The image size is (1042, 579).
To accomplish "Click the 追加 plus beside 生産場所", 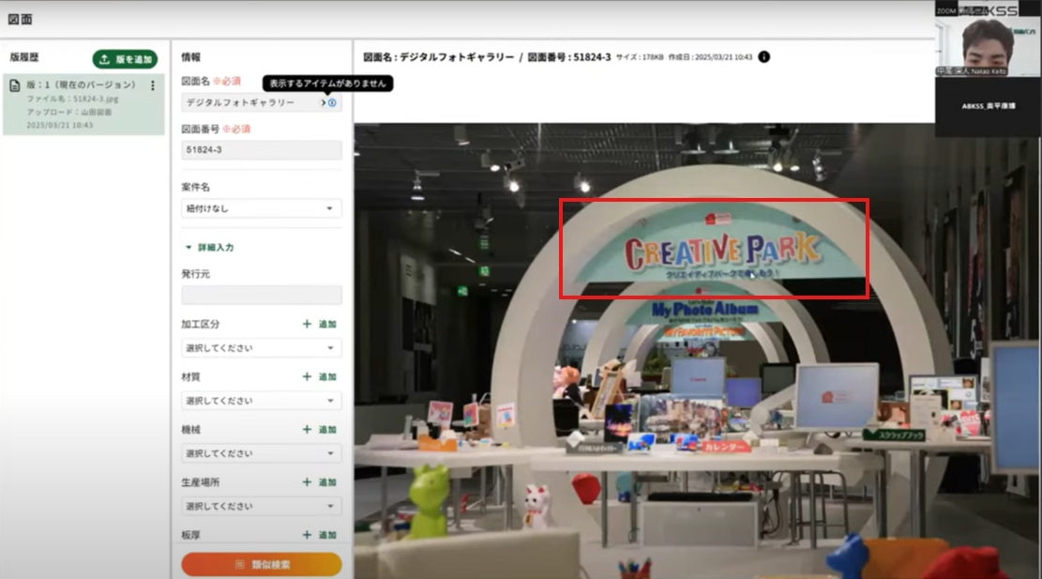I will 320,482.
